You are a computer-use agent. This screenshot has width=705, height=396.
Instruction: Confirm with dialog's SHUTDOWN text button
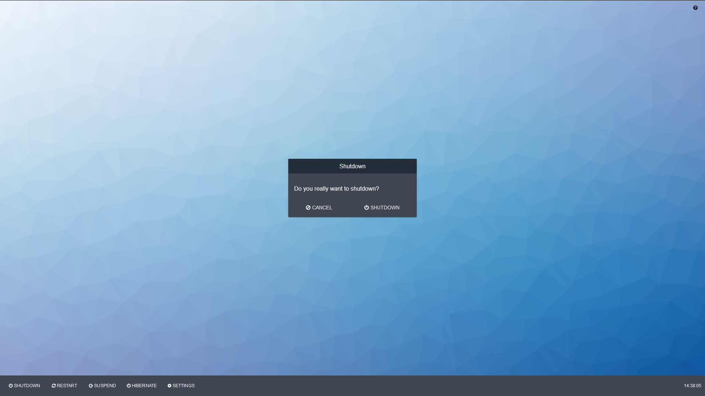pos(385,208)
